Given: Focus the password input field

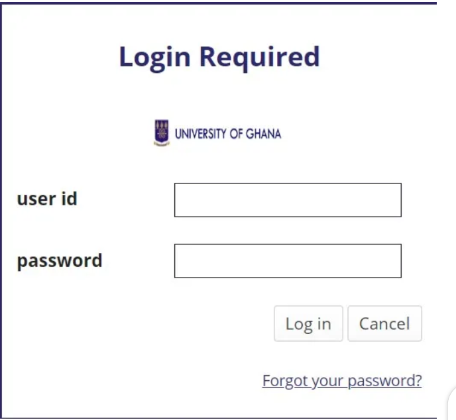Looking at the screenshot, I should click(288, 261).
